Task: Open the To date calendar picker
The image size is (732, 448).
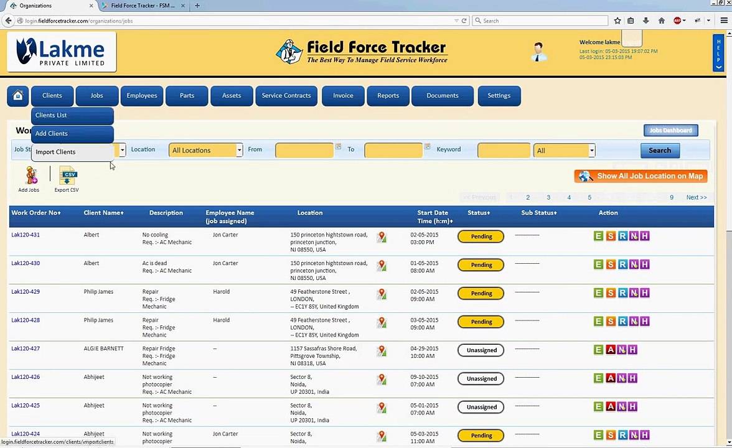Action: [x=427, y=147]
